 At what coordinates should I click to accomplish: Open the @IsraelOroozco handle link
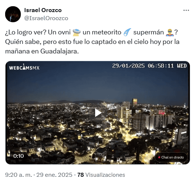[46, 18]
